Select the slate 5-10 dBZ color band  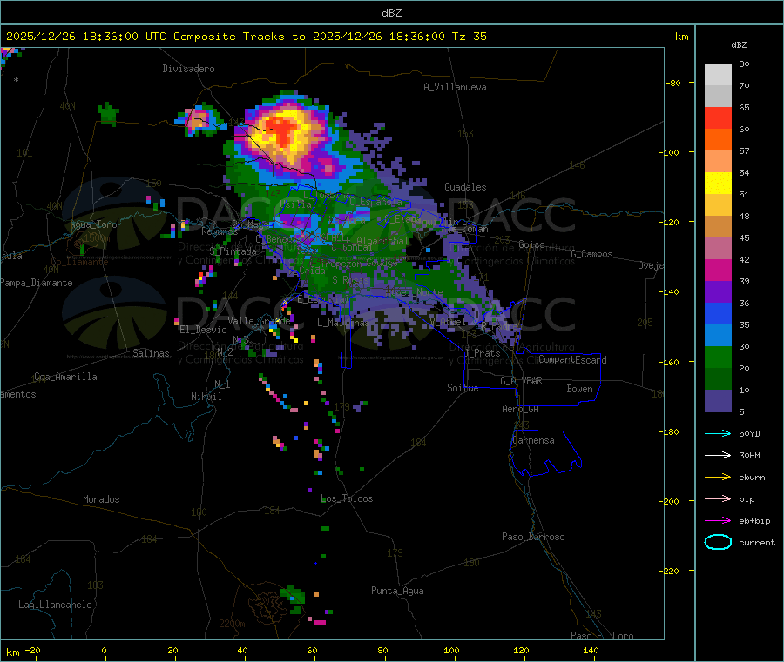[x=718, y=401]
